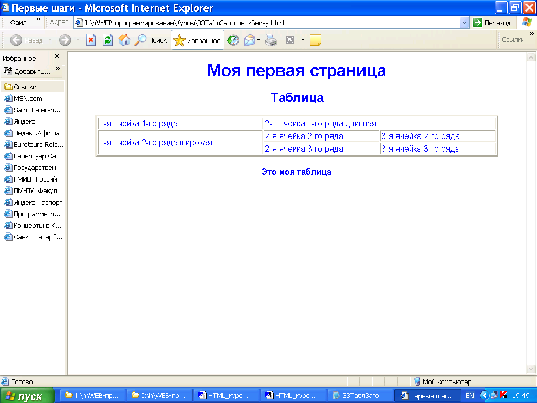Switch to the first I:\h\WEB-пр... taskbar folder
Viewport: 537px width, 403px height.
click(x=92, y=396)
